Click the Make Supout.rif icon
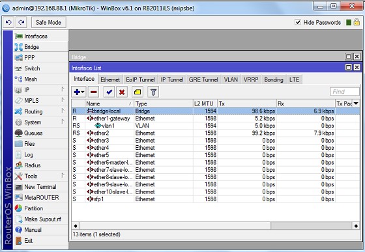The width and height of the screenshot is (365, 252). (19, 219)
